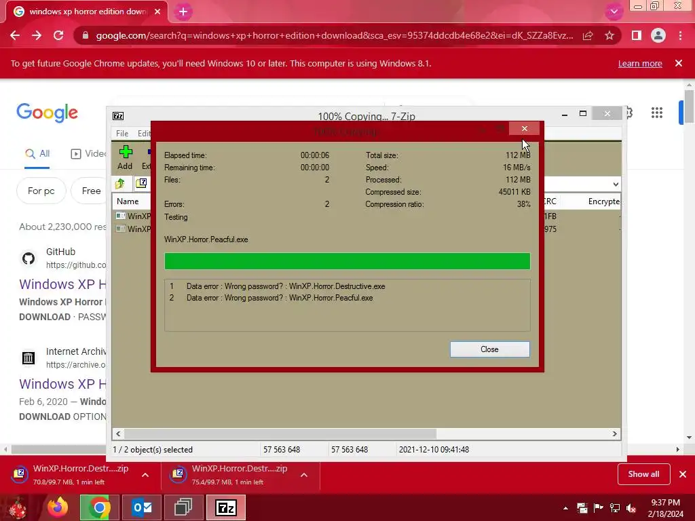The width and height of the screenshot is (695, 521).
Task: Click the 7-Zip up-folder icon
Action: (x=120, y=183)
